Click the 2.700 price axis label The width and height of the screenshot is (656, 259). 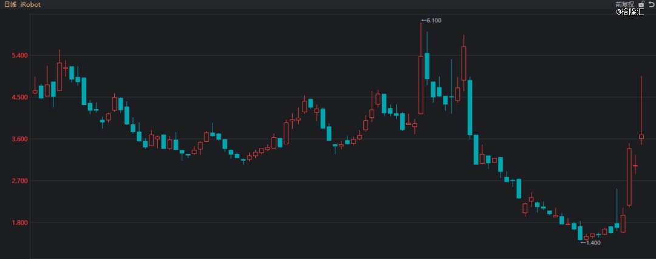pos(21,181)
